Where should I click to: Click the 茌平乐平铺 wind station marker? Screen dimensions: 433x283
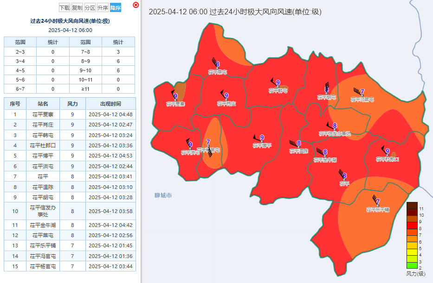[377, 206]
